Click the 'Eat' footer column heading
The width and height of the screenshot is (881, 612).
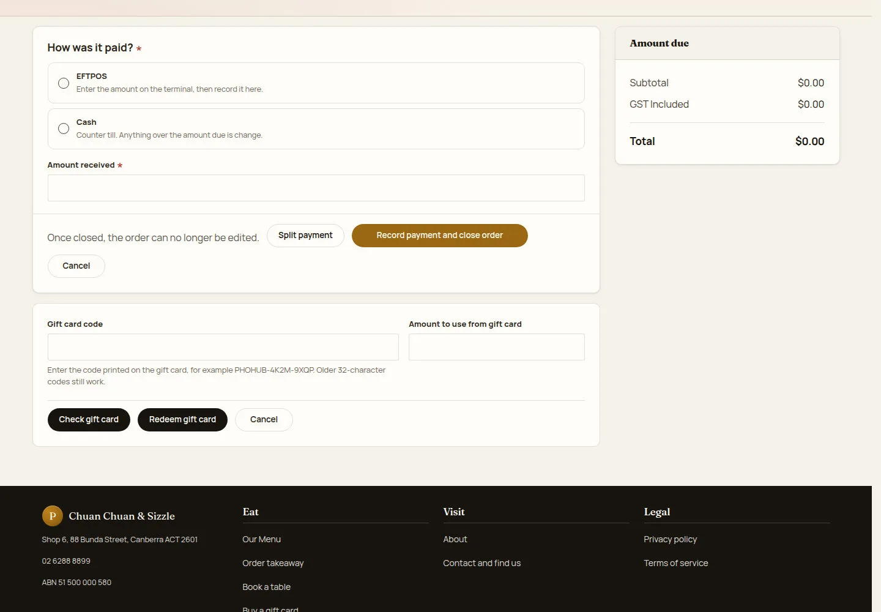click(250, 512)
